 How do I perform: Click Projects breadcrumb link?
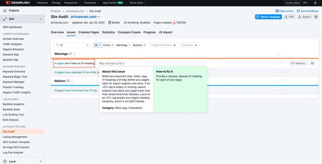coord(56,11)
